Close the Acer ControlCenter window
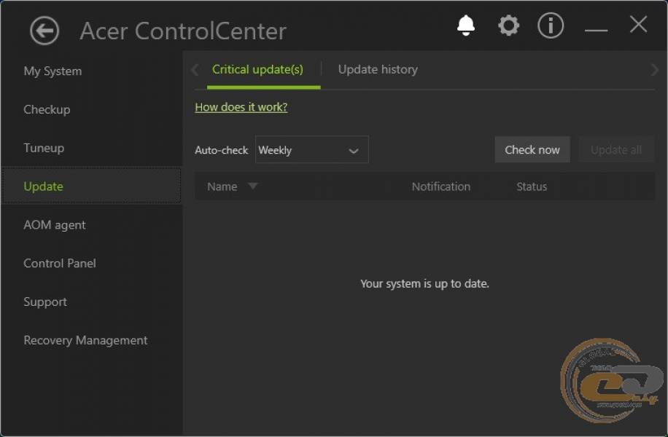Screen dimensions: 668x437 pos(638,24)
